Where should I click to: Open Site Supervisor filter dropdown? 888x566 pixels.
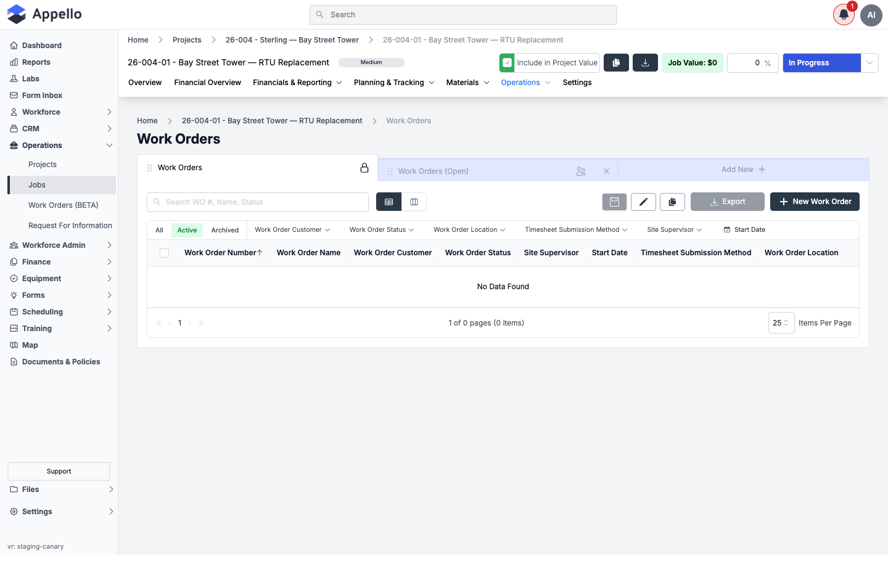[675, 230]
